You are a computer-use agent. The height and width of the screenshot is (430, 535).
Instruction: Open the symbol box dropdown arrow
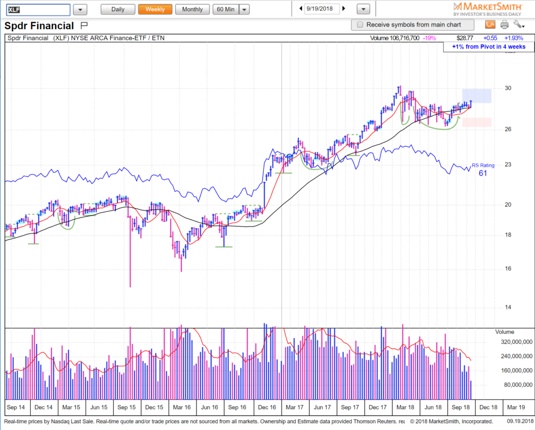tap(80, 9)
